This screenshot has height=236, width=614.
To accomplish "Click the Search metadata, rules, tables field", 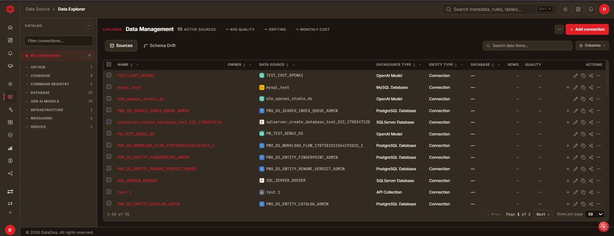I will click(x=499, y=9).
